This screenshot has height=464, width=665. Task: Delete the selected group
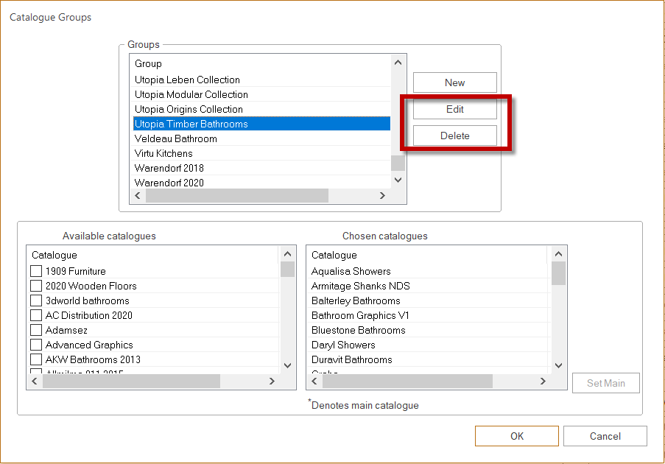tap(454, 136)
